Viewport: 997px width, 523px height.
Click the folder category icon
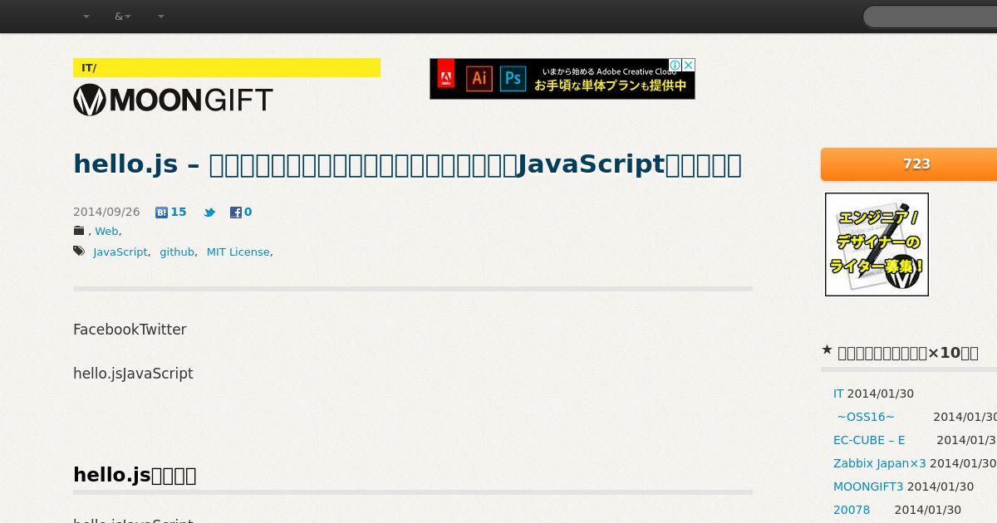[x=79, y=231]
